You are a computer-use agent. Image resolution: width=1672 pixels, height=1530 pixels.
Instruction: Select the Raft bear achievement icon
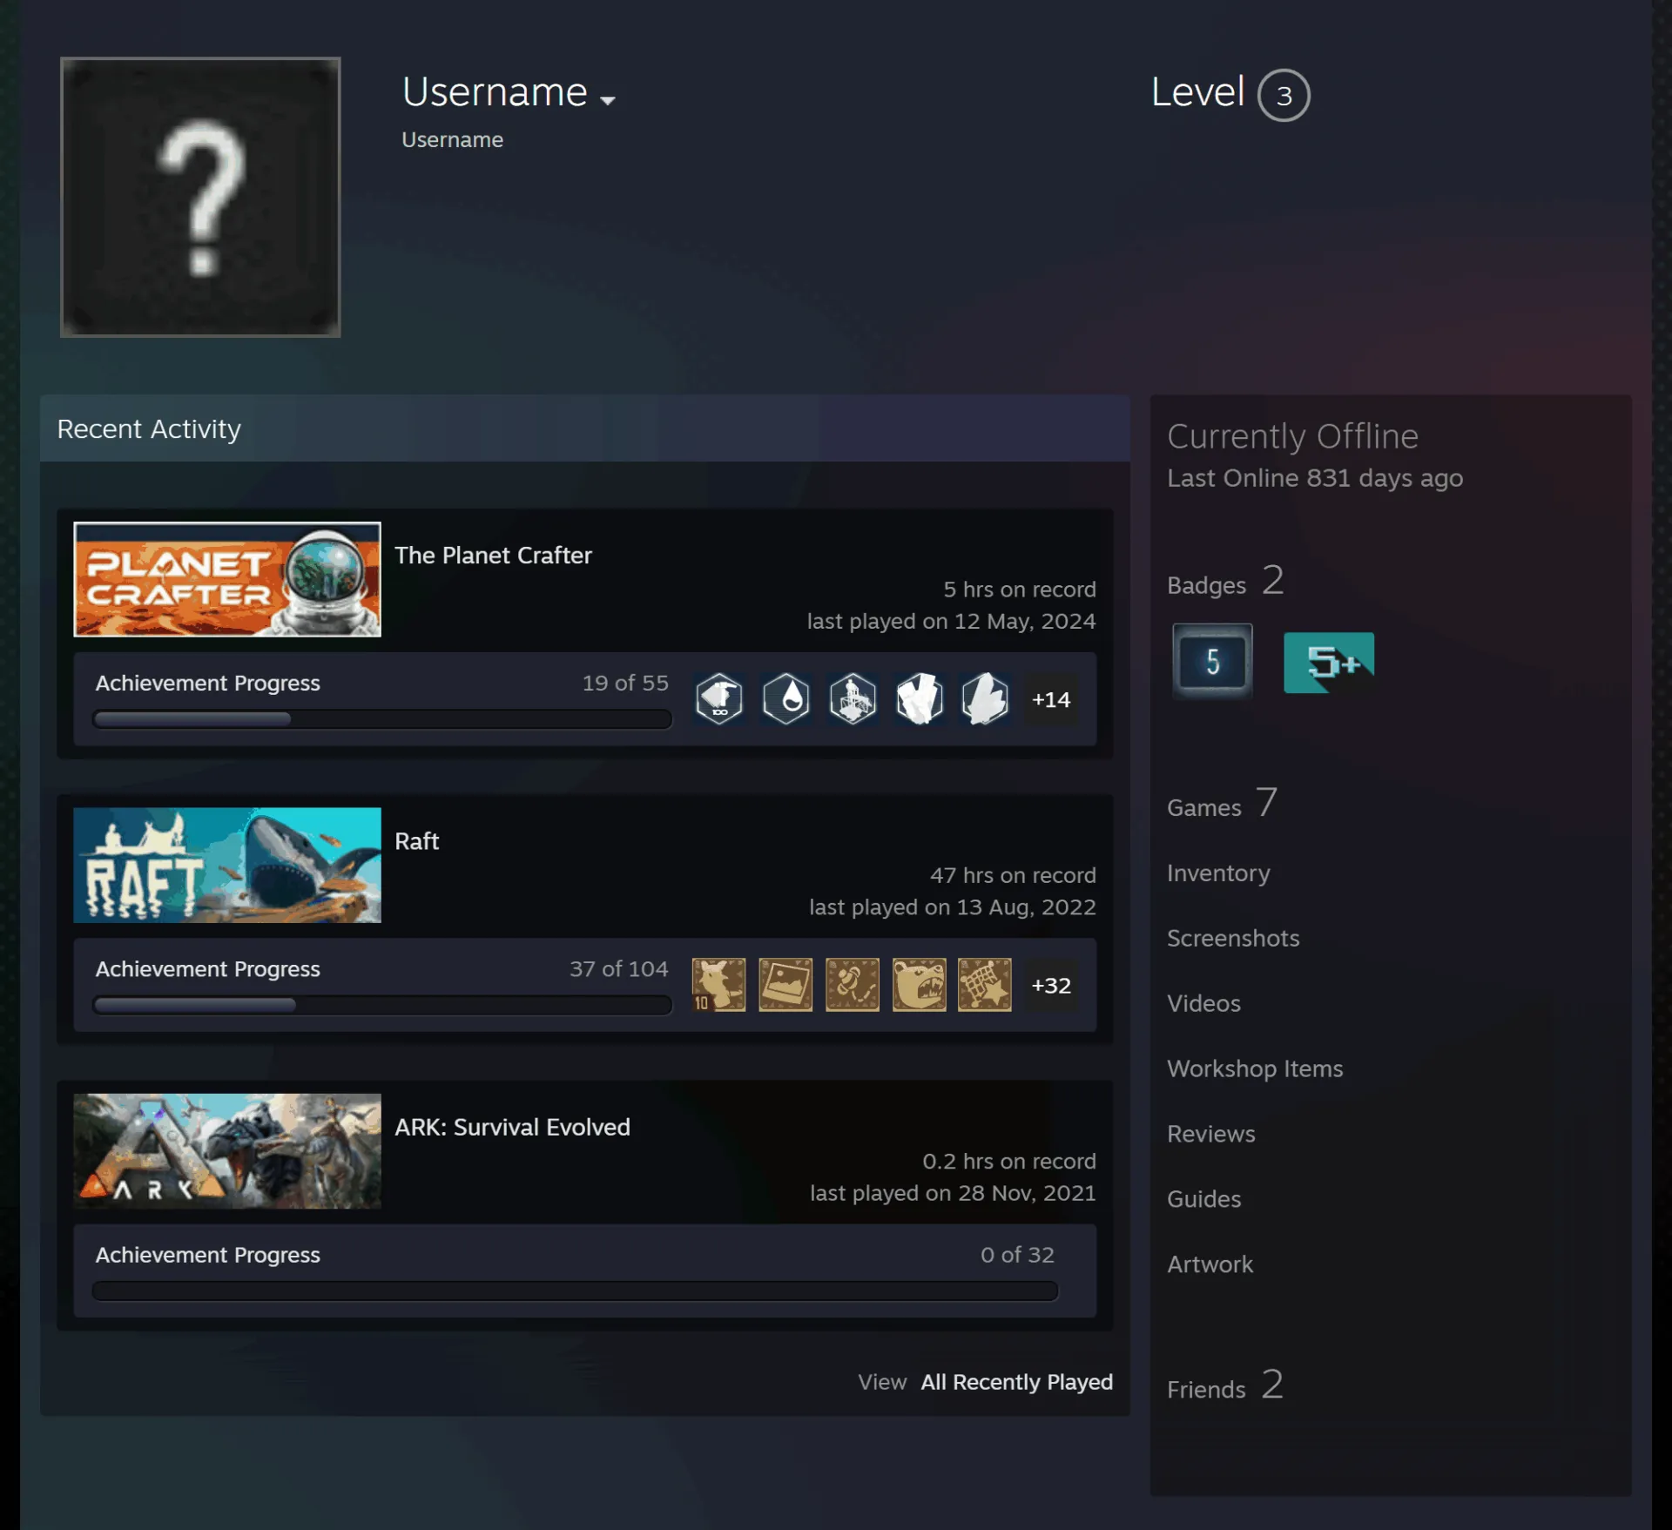(x=919, y=984)
